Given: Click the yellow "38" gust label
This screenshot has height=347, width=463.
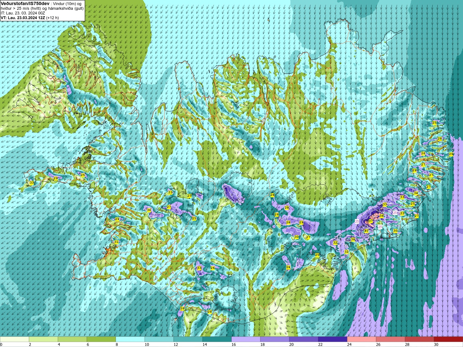Looking at the screenshot, I should coord(353,239).
